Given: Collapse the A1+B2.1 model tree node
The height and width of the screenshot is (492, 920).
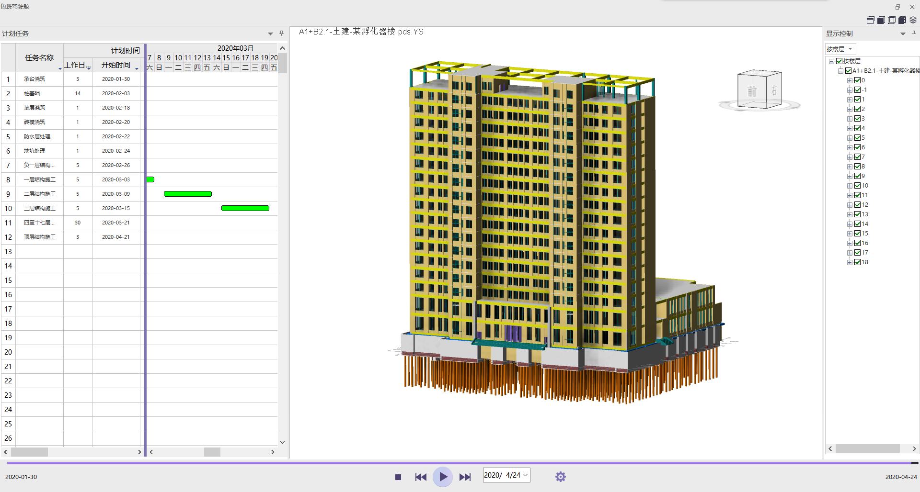Looking at the screenshot, I should [840, 71].
